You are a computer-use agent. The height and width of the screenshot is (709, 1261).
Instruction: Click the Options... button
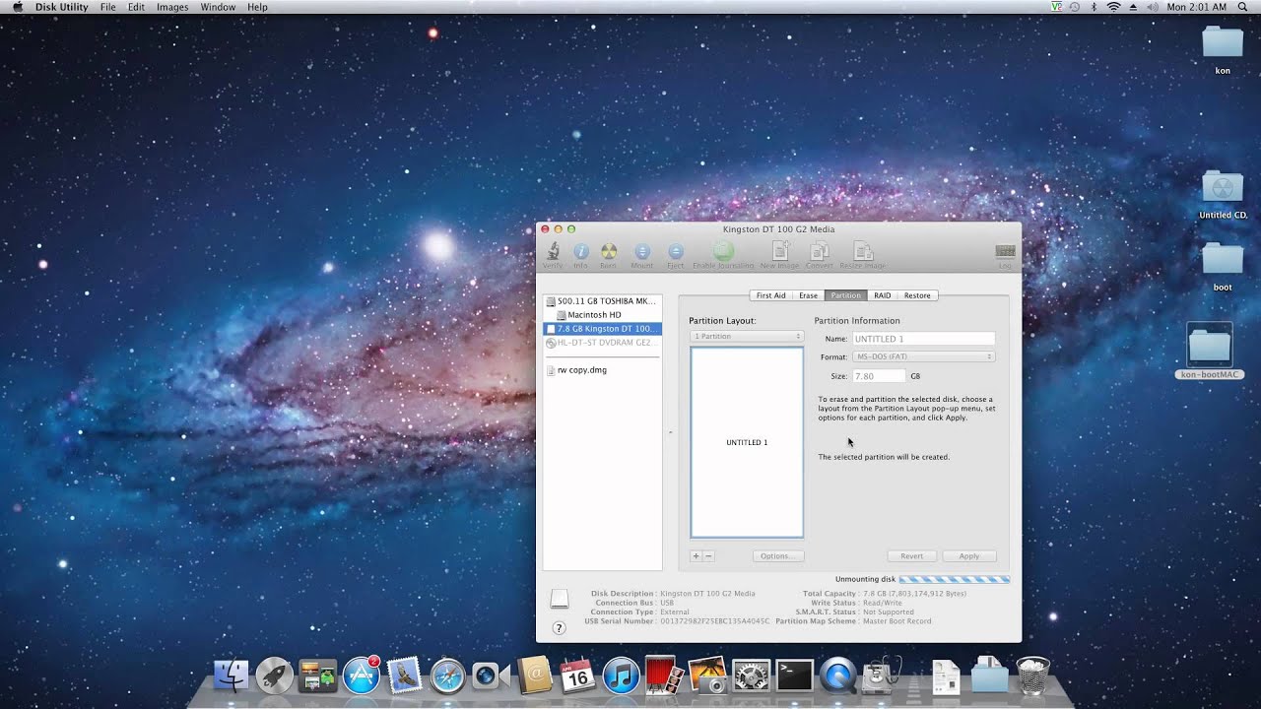(x=775, y=556)
